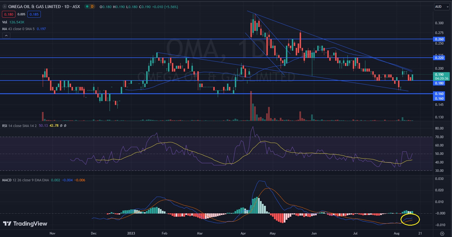Click the Aug label on time axis
Viewport: 452px width, 237px height.
click(396, 233)
